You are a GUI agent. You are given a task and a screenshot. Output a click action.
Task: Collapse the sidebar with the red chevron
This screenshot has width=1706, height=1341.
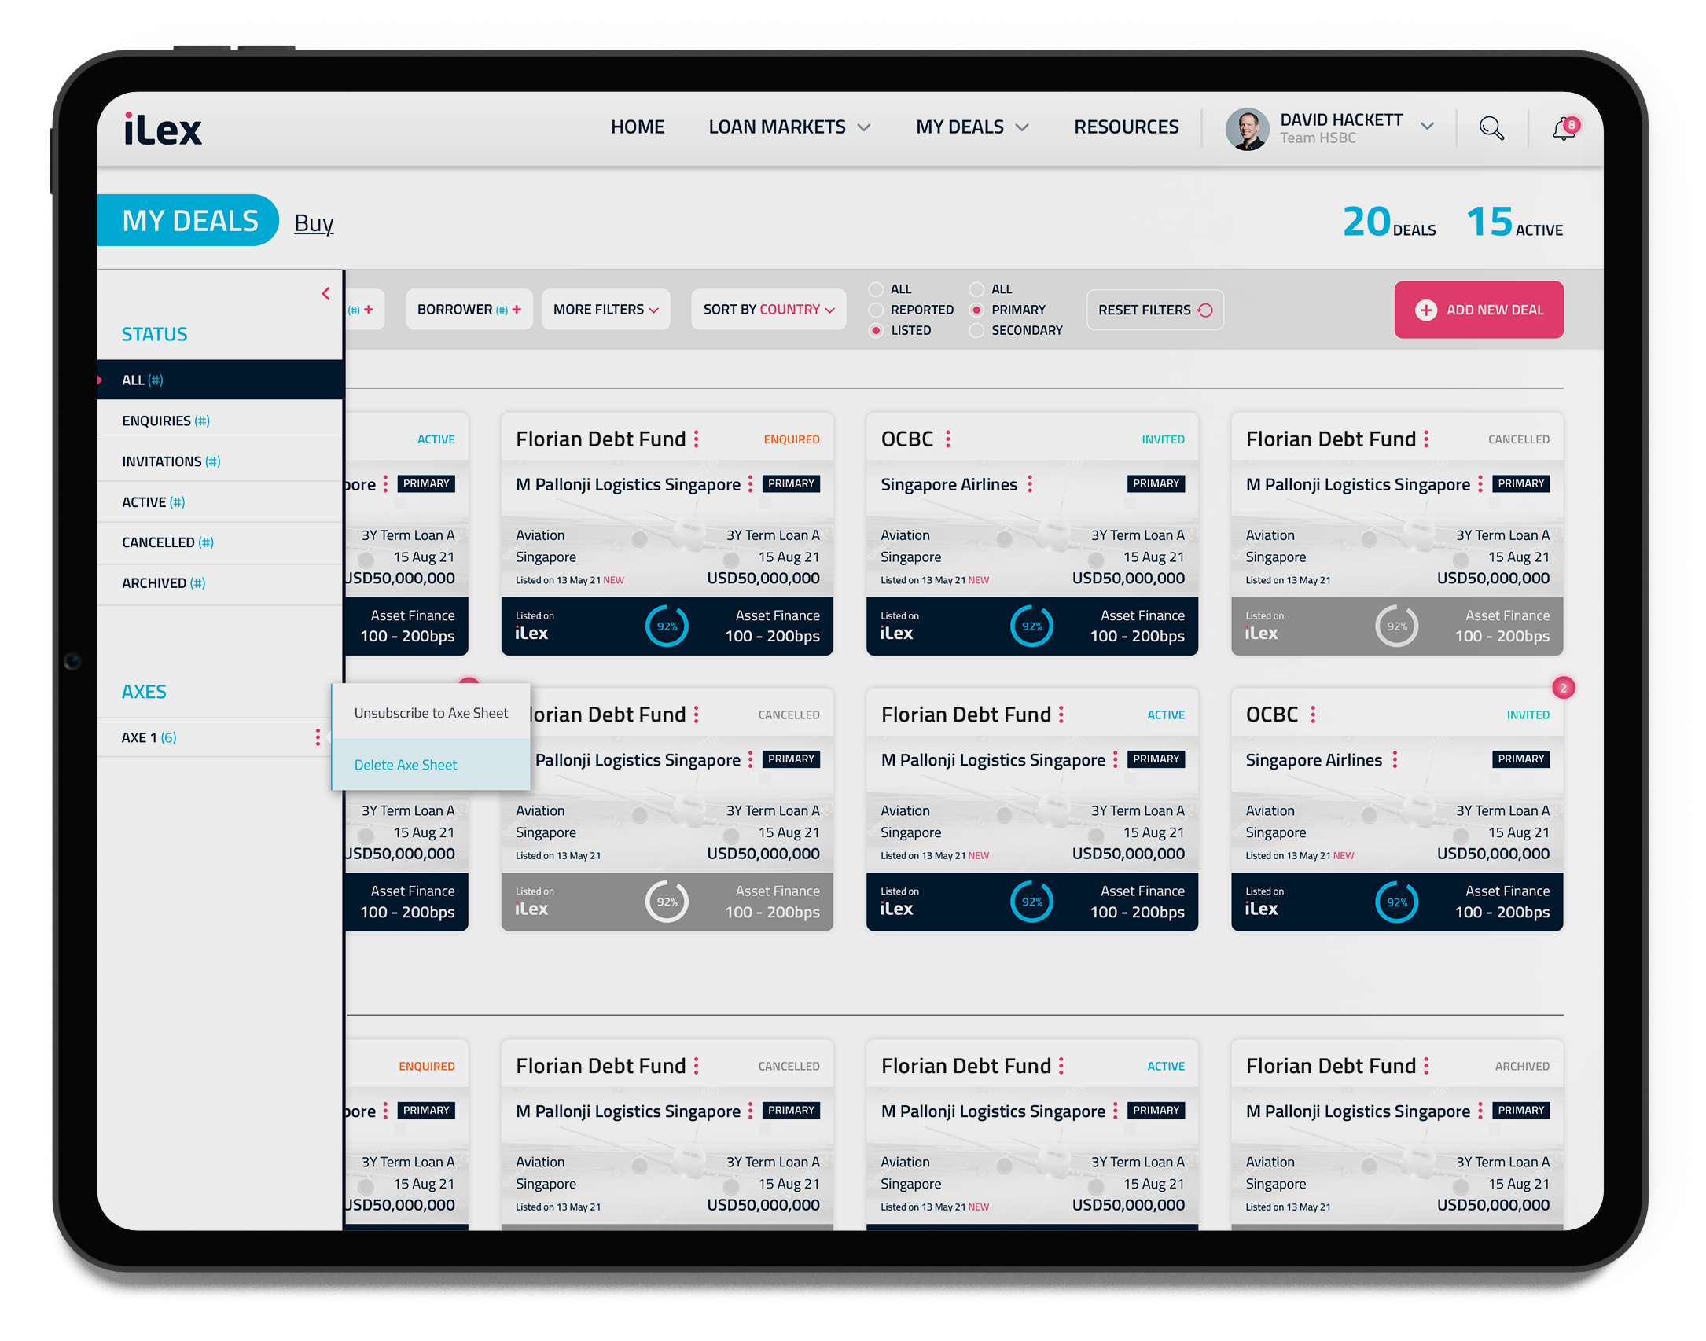[325, 294]
